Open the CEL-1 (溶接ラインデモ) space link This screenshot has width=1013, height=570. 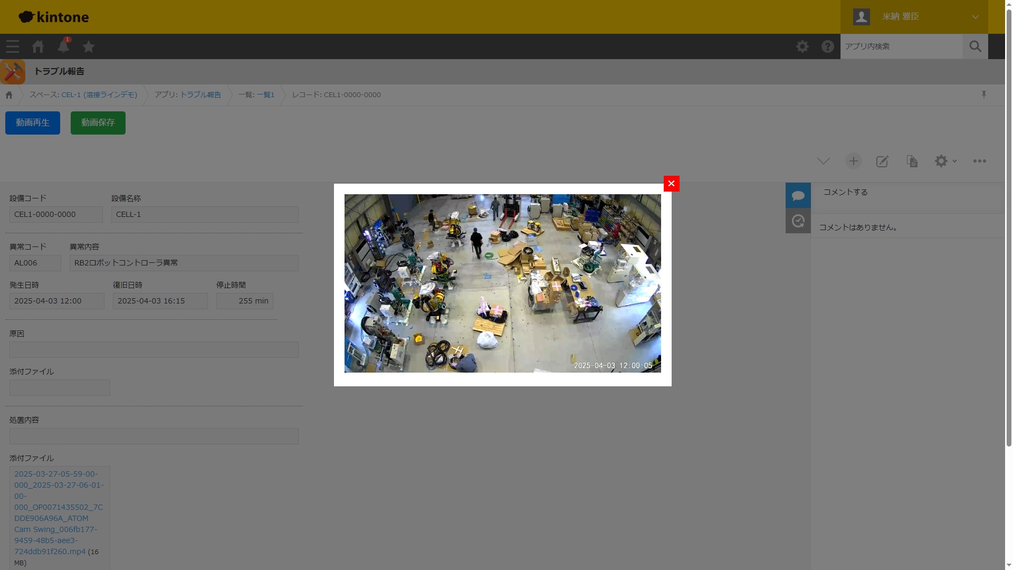pyautogui.click(x=99, y=95)
